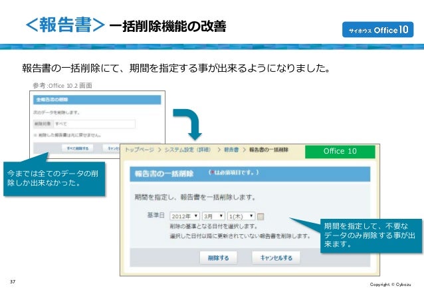
Task: Click text 削除の基準となる日付を選択します。
Action: (x=213, y=226)
